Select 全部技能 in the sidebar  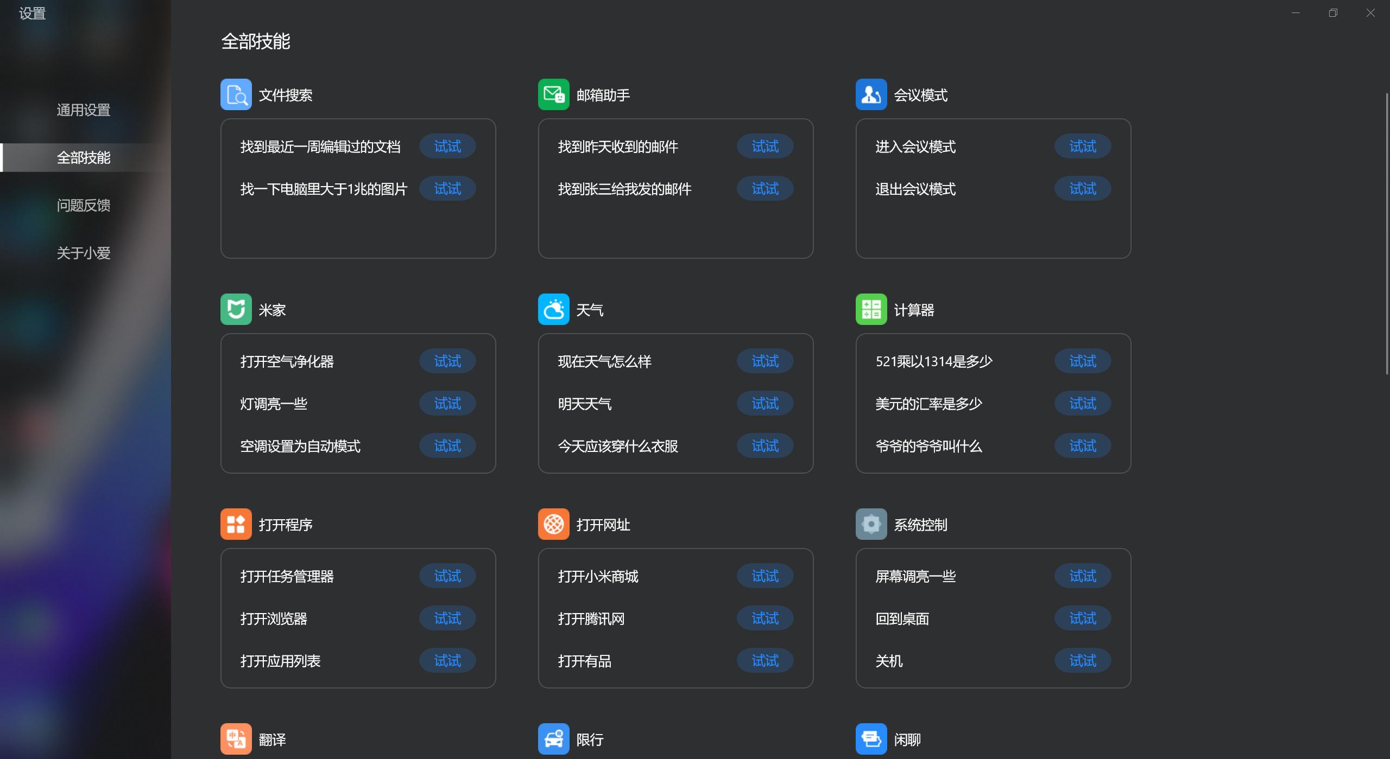[x=83, y=158]
